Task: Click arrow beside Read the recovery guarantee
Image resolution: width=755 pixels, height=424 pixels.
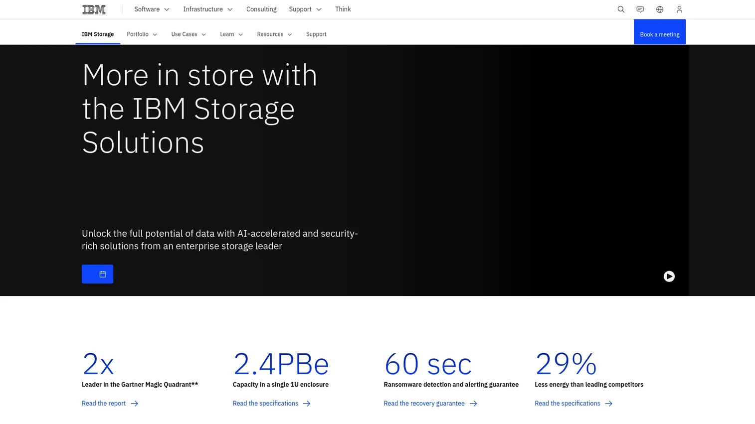Action: pyautogui.click(x=473, y=404)
